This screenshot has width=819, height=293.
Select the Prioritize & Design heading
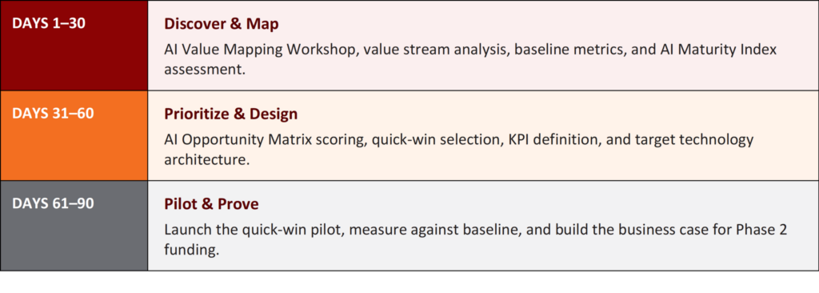coord(231,114)
